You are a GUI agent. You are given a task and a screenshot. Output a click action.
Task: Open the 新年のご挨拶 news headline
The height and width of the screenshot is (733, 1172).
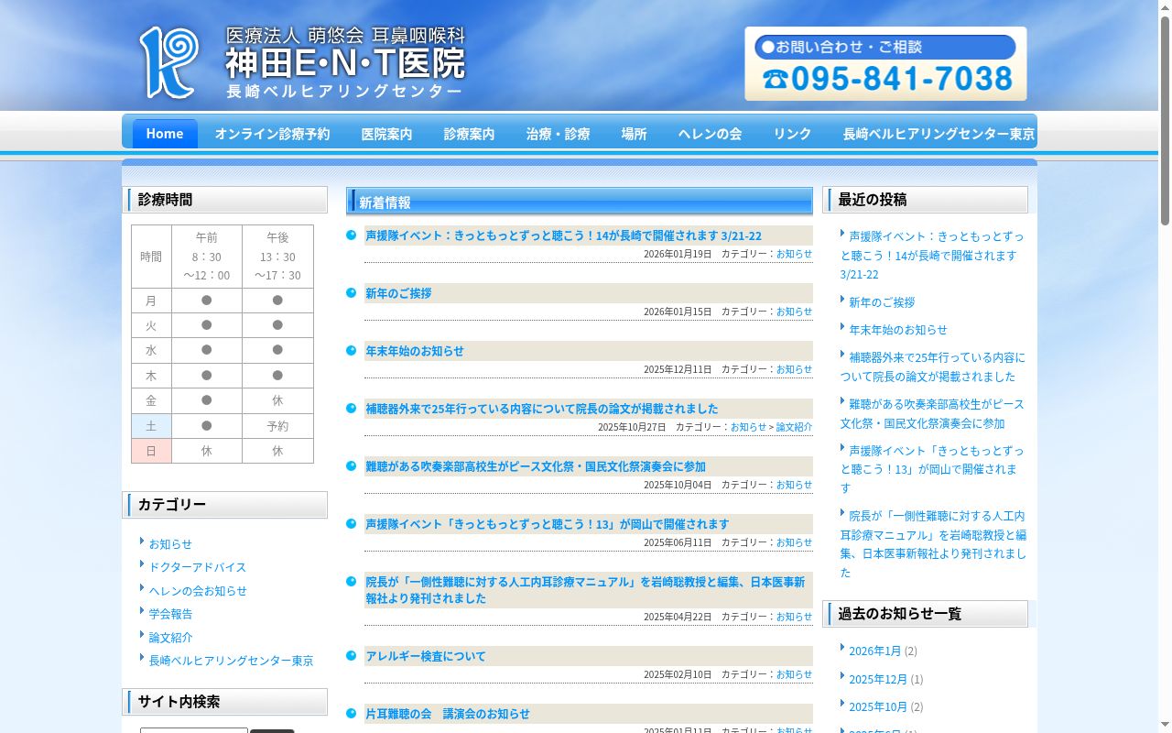point(398,294)
